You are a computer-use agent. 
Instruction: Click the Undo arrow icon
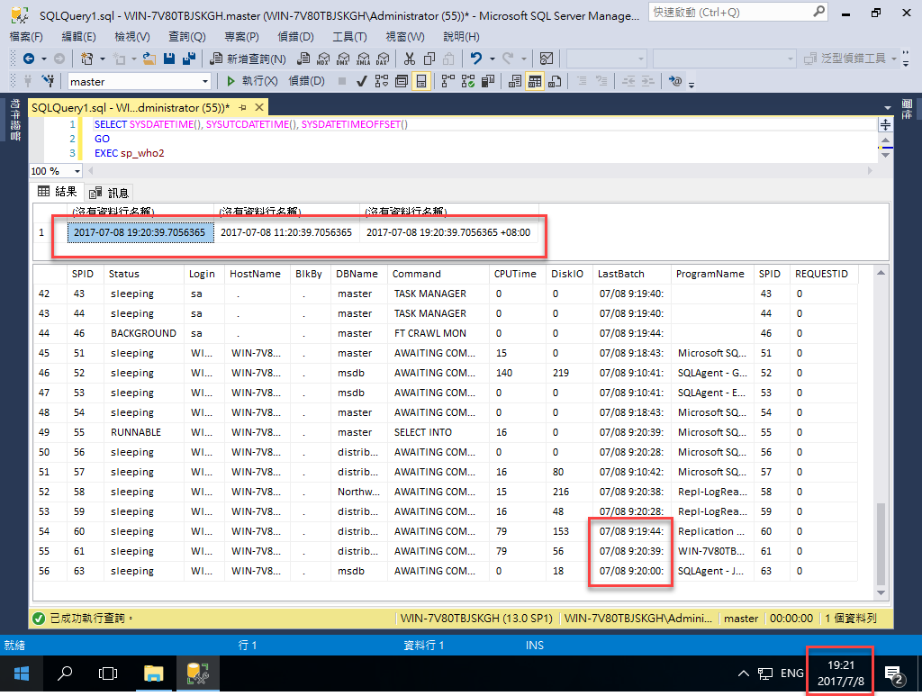(x=476, y=59)
